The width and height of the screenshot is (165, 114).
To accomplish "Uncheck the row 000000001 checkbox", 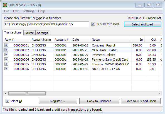I will pos(6,45).
